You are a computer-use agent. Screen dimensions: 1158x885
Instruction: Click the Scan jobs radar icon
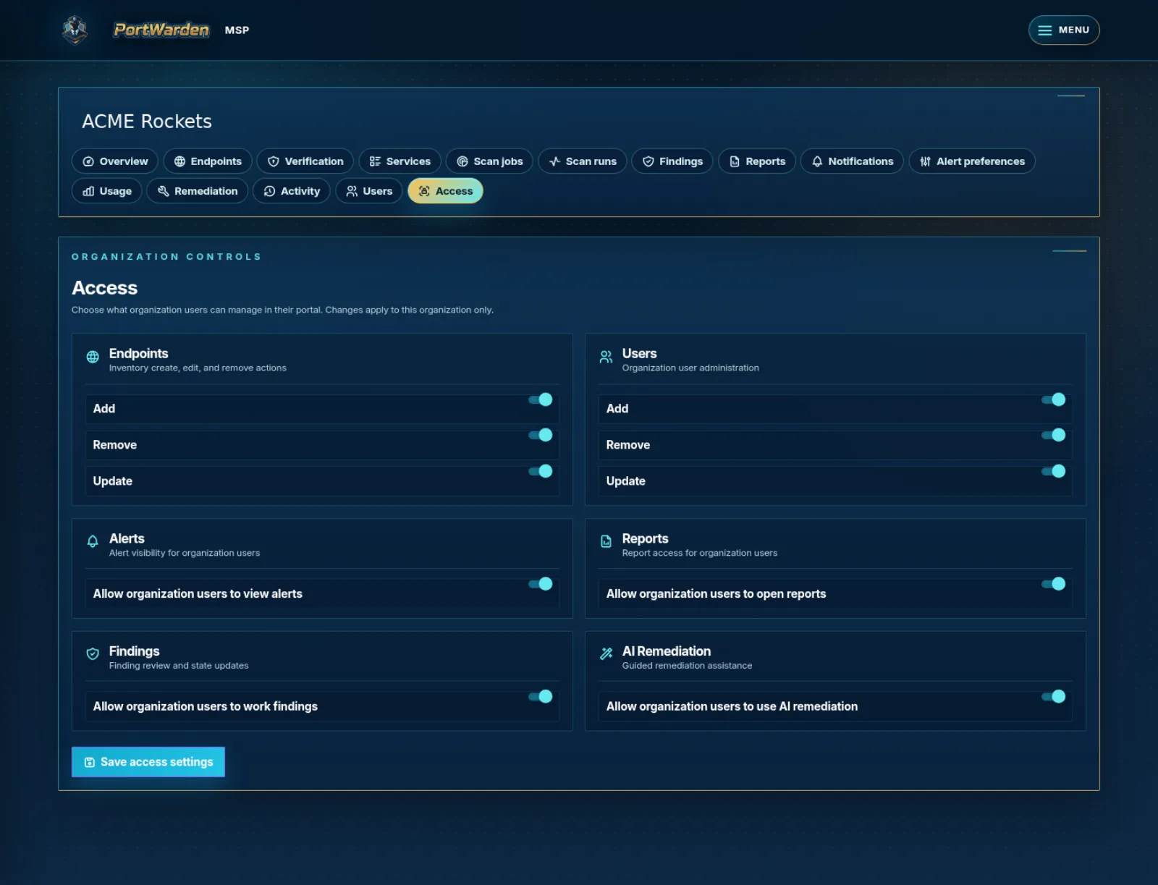[462, 161]
